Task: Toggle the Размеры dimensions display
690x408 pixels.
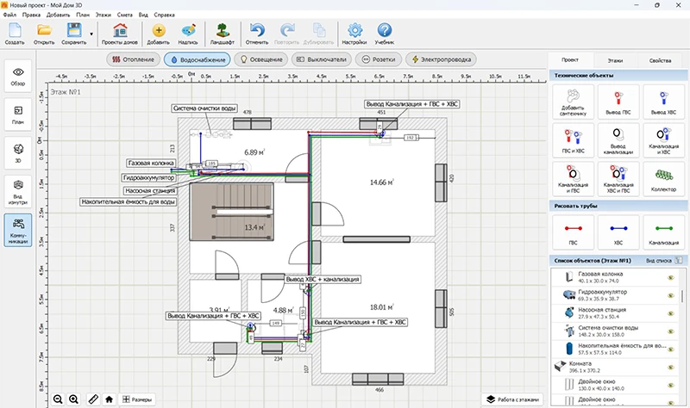Action: (x=138, y=399)
